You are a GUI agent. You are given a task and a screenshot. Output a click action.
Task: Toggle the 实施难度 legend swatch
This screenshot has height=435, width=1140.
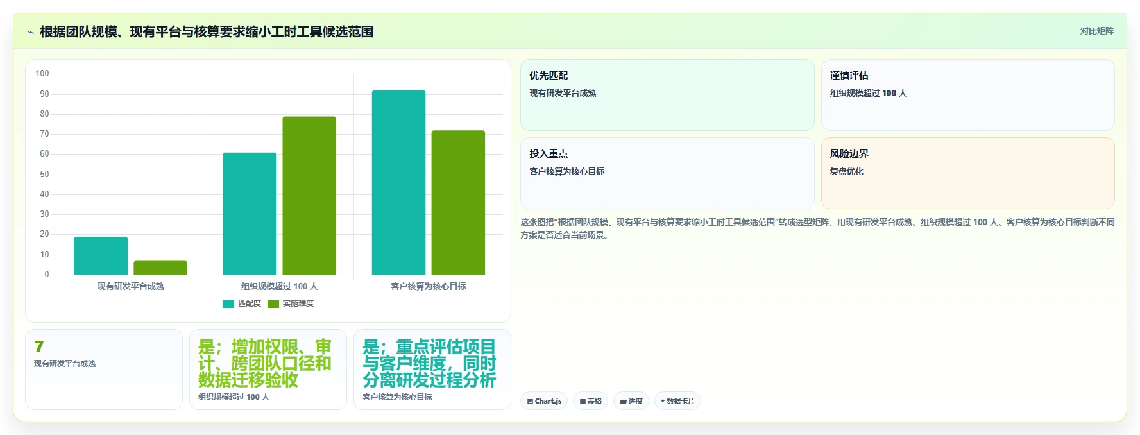[273, 303]
